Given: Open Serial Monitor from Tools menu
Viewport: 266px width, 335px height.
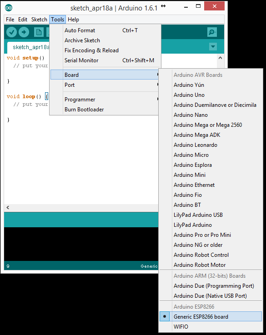Looking at the screenshot, I should point(105,60).
